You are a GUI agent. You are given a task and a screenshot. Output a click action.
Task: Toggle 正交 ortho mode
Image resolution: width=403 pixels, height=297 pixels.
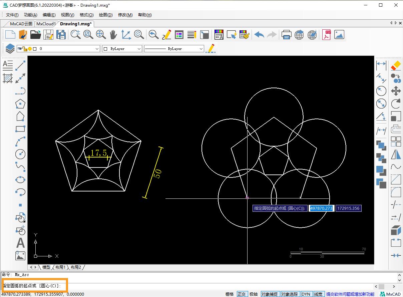pyautogui.click(x=242, y=294)
